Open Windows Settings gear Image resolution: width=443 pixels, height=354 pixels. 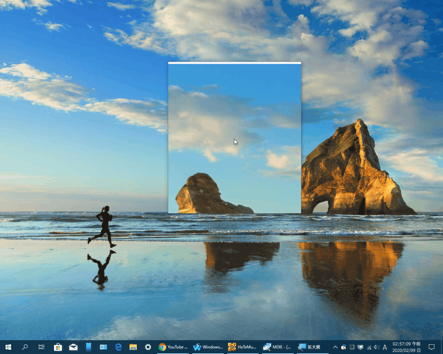pyautogui.click(x=148, y=347)
